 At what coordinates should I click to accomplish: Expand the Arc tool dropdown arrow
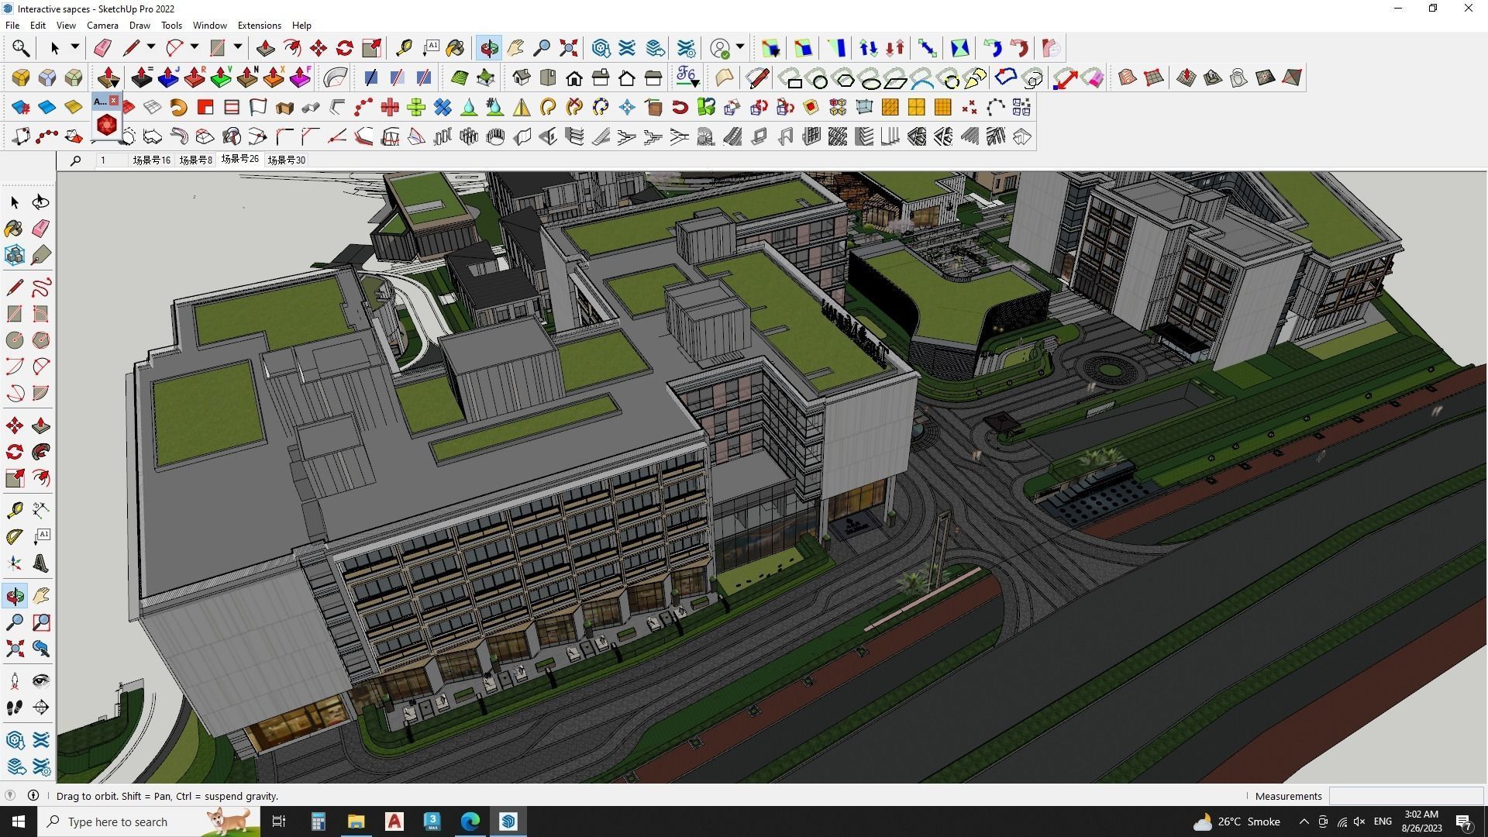tap(195, 47)
